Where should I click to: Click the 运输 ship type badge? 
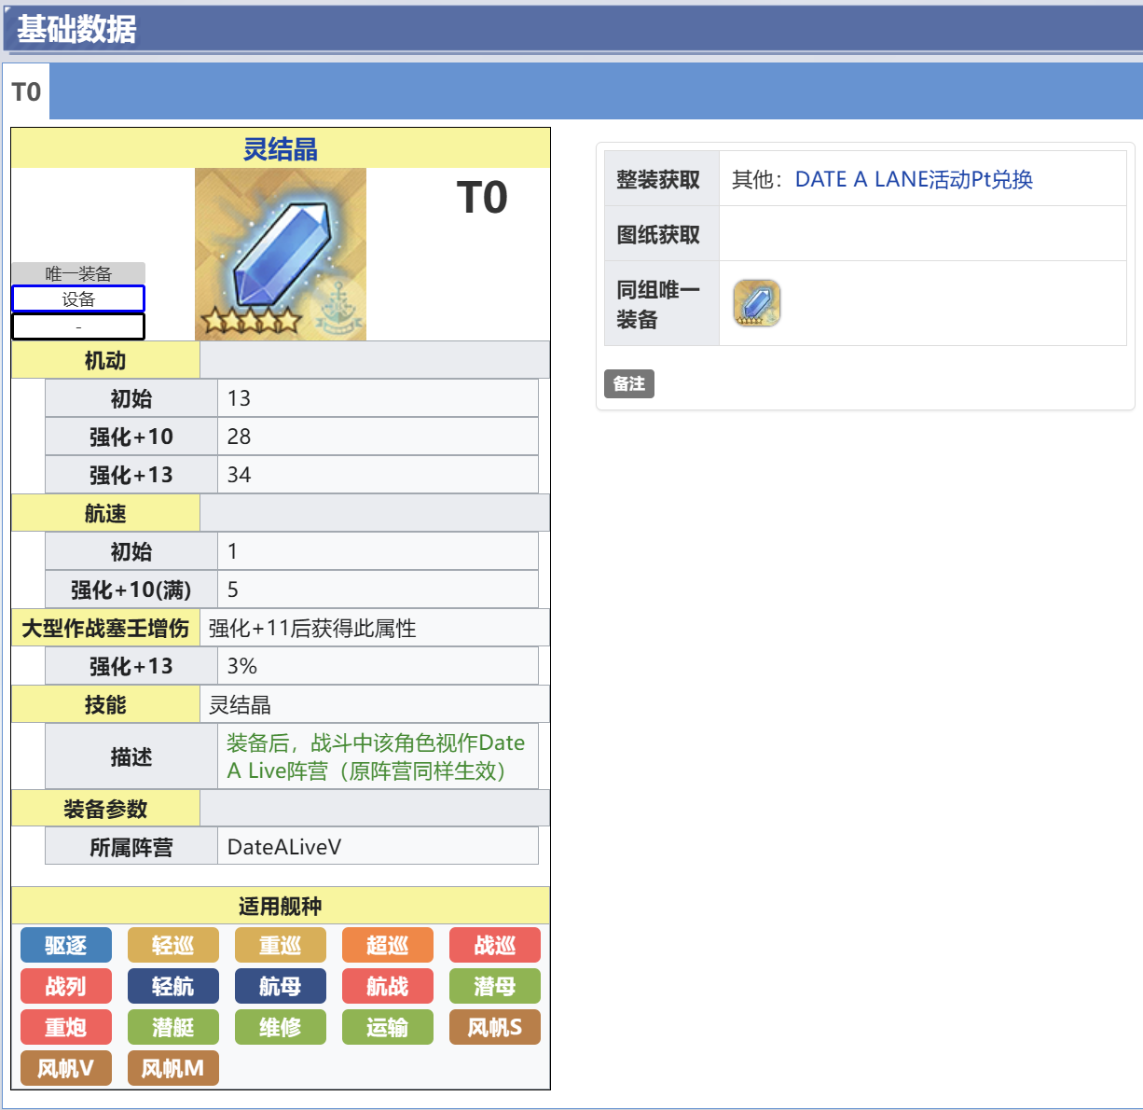click(387, 1026)
